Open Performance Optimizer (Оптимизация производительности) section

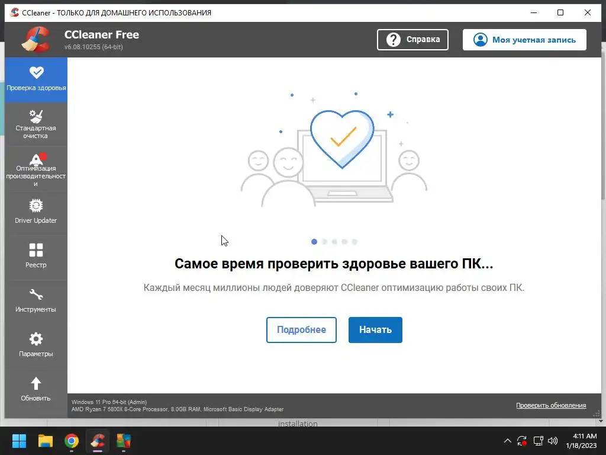click(x=36, y=169)
